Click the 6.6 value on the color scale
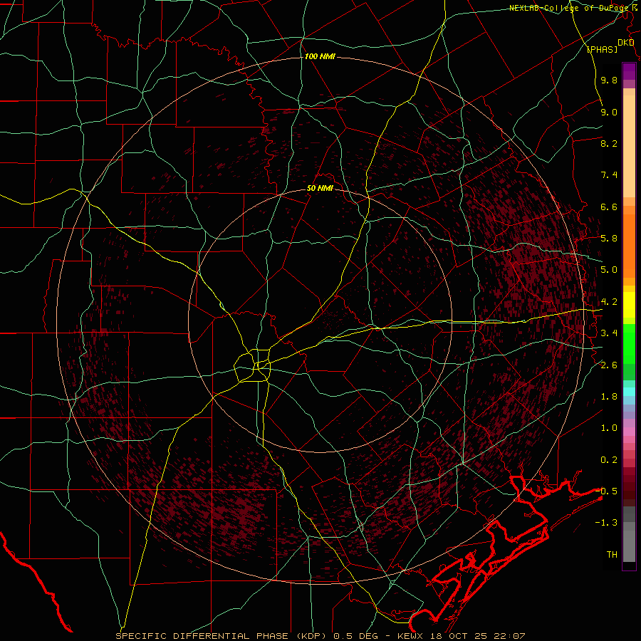The image size is (641, 641). pos(609,207)
